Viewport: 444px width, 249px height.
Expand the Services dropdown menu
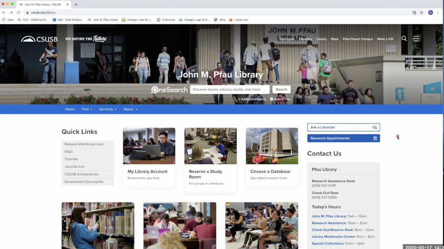[x=108, y=109]
